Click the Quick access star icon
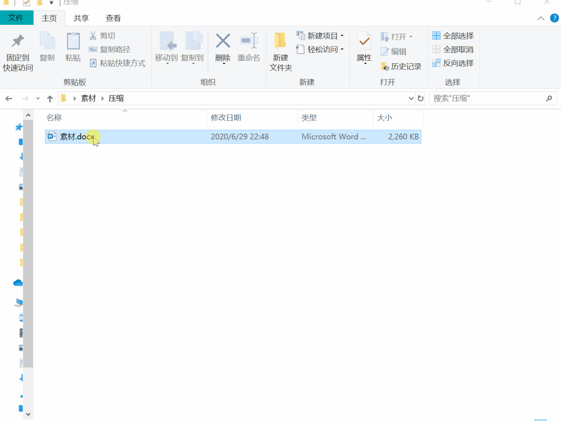 [x=18, y=127]
